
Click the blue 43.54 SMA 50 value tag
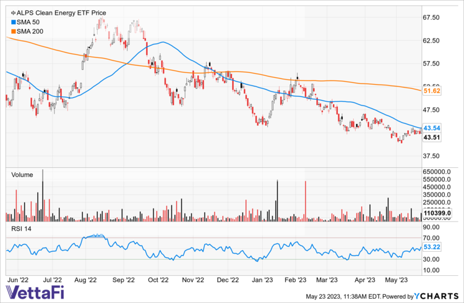click(x=431, y=128)
